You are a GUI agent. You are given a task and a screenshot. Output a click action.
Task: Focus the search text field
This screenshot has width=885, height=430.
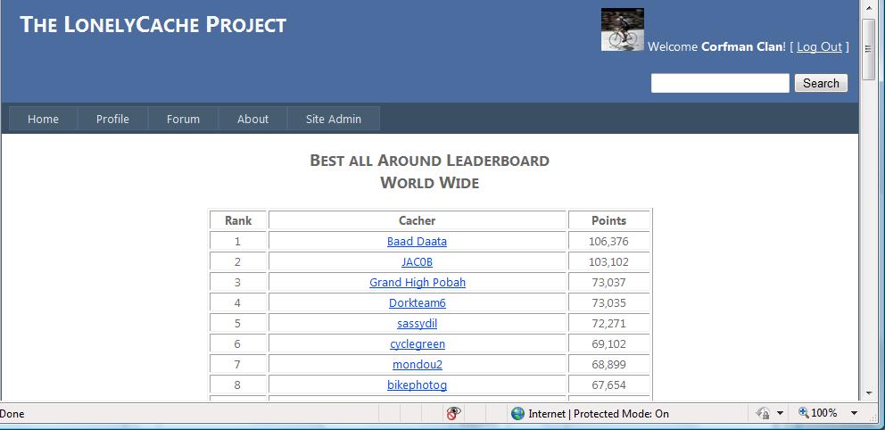point(720,83)
